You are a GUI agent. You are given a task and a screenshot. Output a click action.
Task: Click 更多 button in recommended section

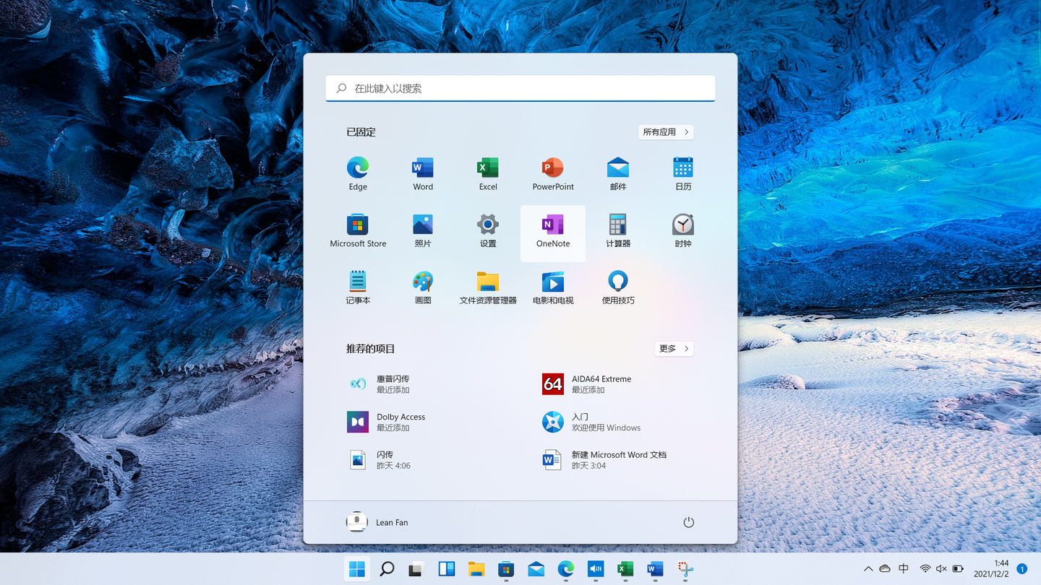tap(674, 349)
